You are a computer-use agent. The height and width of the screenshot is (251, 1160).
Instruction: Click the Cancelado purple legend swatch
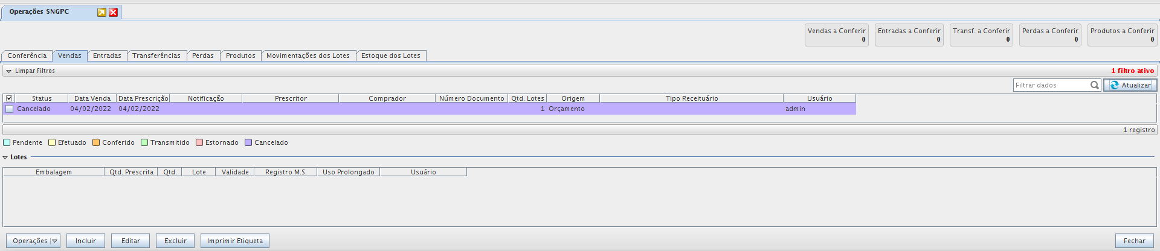pos(248,143)
